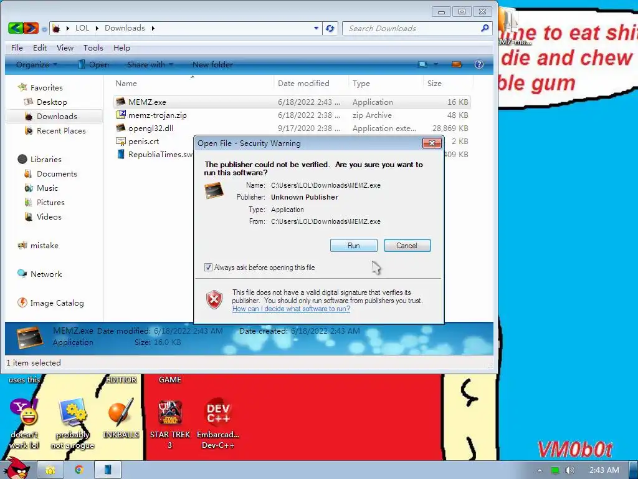
Task: Open Recent Places in navigation pane
Action: pos(61,131)
